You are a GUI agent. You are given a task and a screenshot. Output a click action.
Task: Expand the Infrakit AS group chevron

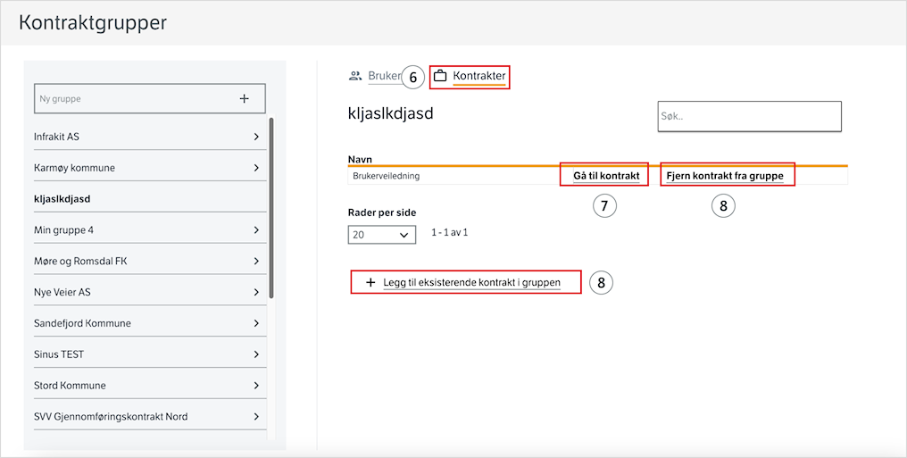[256, 137]
